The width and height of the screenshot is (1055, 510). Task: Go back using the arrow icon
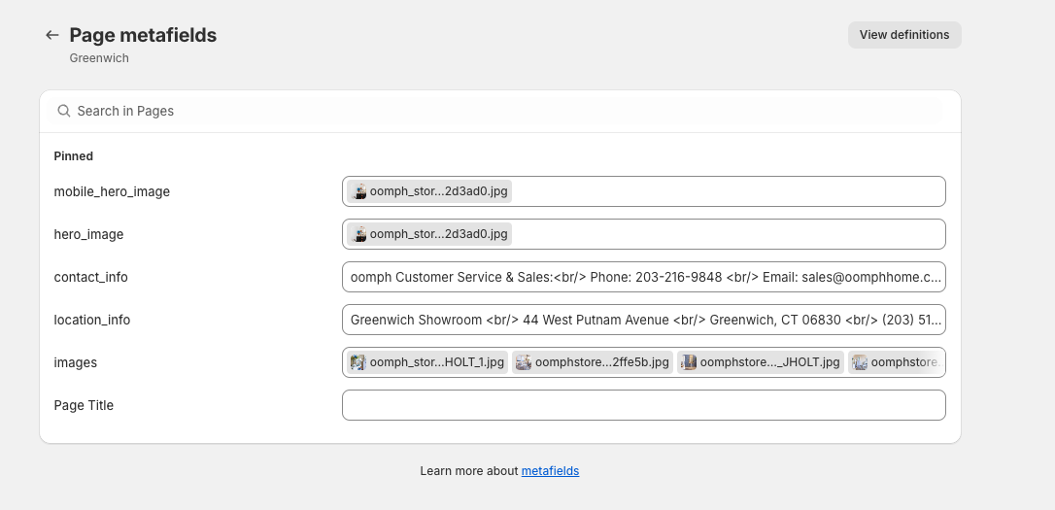coord(52,35)
